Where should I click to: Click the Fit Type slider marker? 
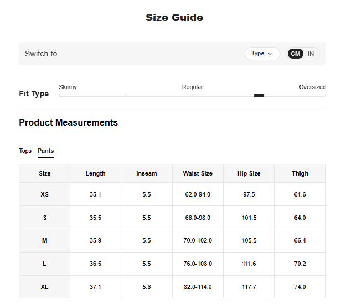[259, 96]
